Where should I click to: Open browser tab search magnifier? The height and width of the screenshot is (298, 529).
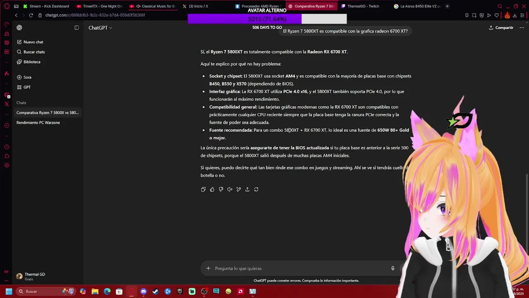coord(500,6)
